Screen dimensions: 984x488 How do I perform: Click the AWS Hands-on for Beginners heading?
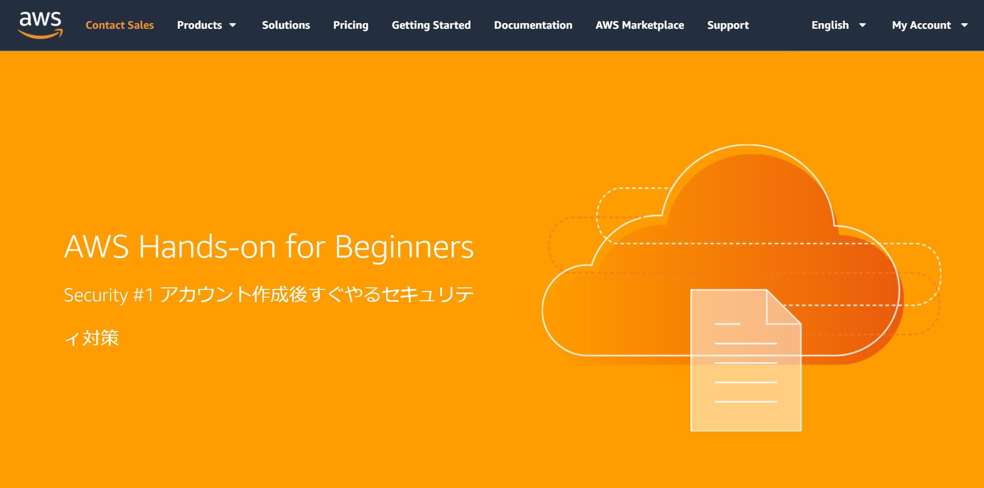[x=269, y=247]
